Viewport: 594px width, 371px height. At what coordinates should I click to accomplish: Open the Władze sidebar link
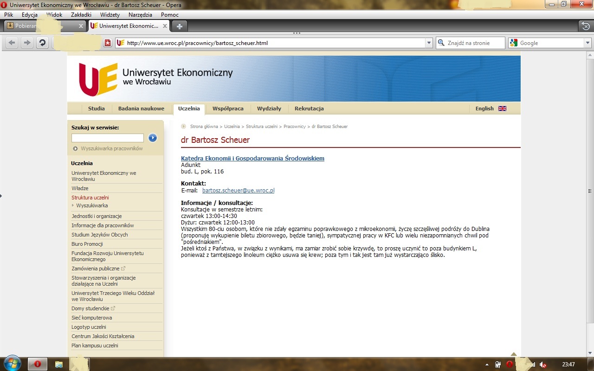[80, 188]
